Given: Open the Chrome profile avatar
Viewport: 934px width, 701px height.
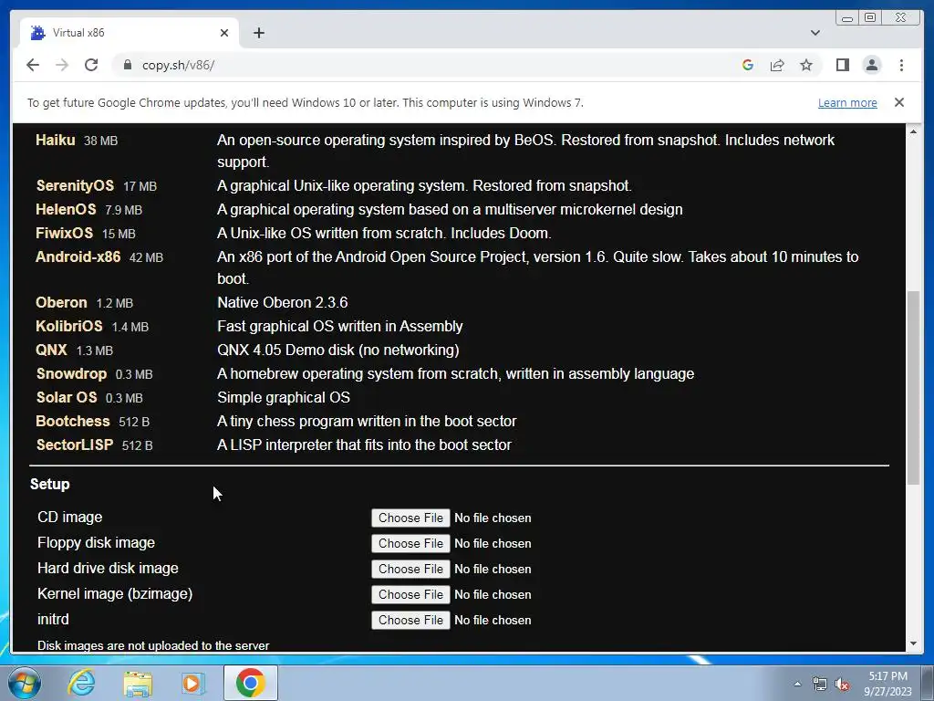Looking at the screenshot, I should pyautogui.click(x=871, y=65).
